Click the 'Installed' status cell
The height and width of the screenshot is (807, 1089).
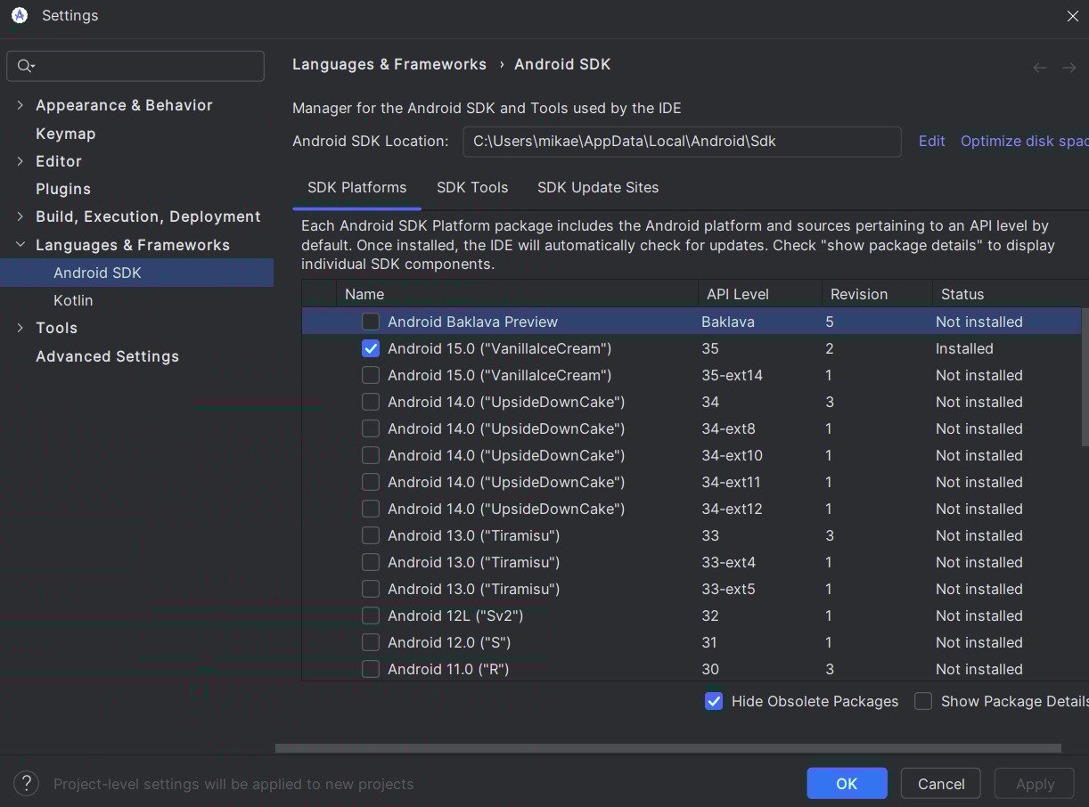tap(964, 348)
